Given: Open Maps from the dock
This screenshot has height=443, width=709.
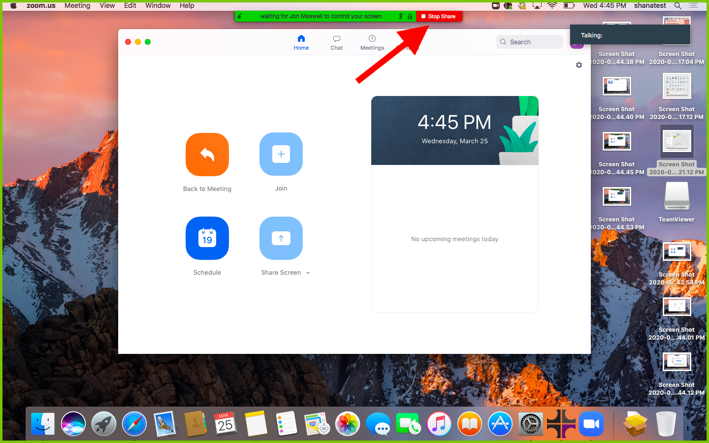Looking at the screenshot, I should pos(317,424).
